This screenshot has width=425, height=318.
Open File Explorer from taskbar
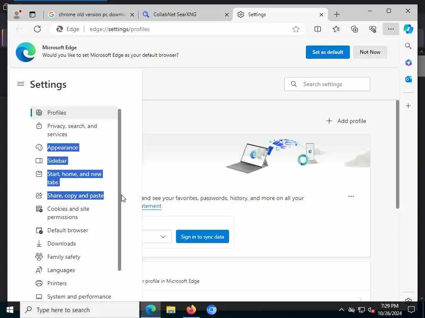click(x=171, y=310)
